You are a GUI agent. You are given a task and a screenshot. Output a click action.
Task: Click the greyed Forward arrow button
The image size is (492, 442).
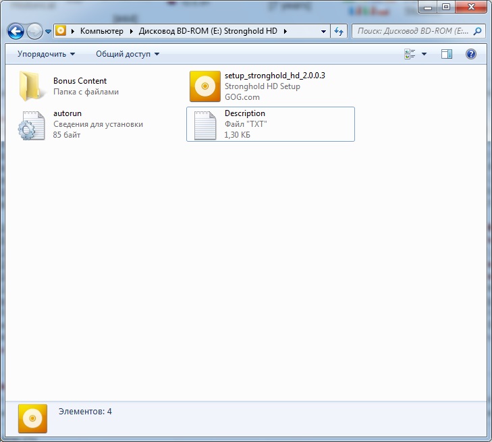pos(34,31)
